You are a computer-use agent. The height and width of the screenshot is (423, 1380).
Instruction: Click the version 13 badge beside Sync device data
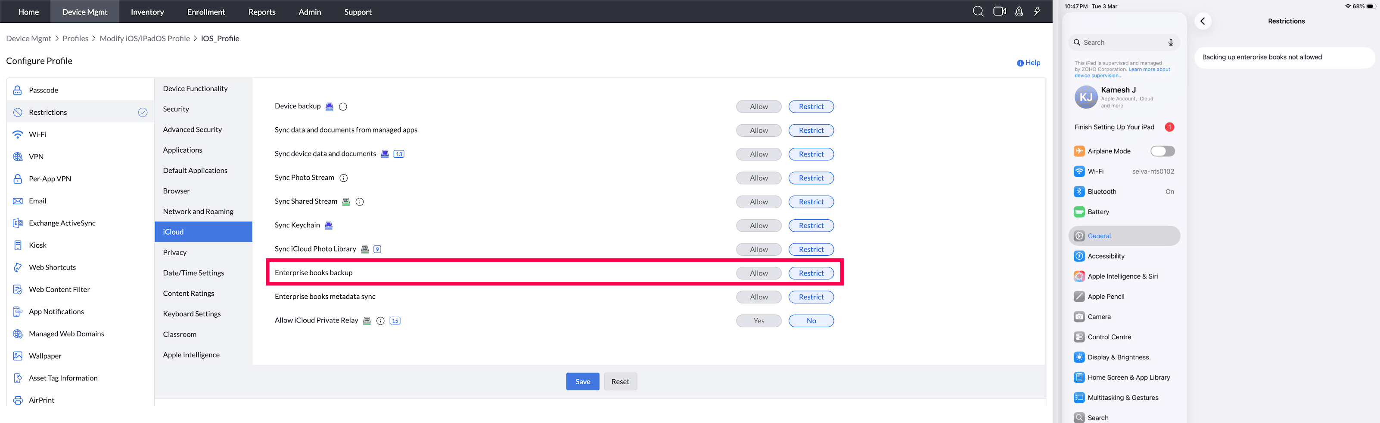pos(398,154)
